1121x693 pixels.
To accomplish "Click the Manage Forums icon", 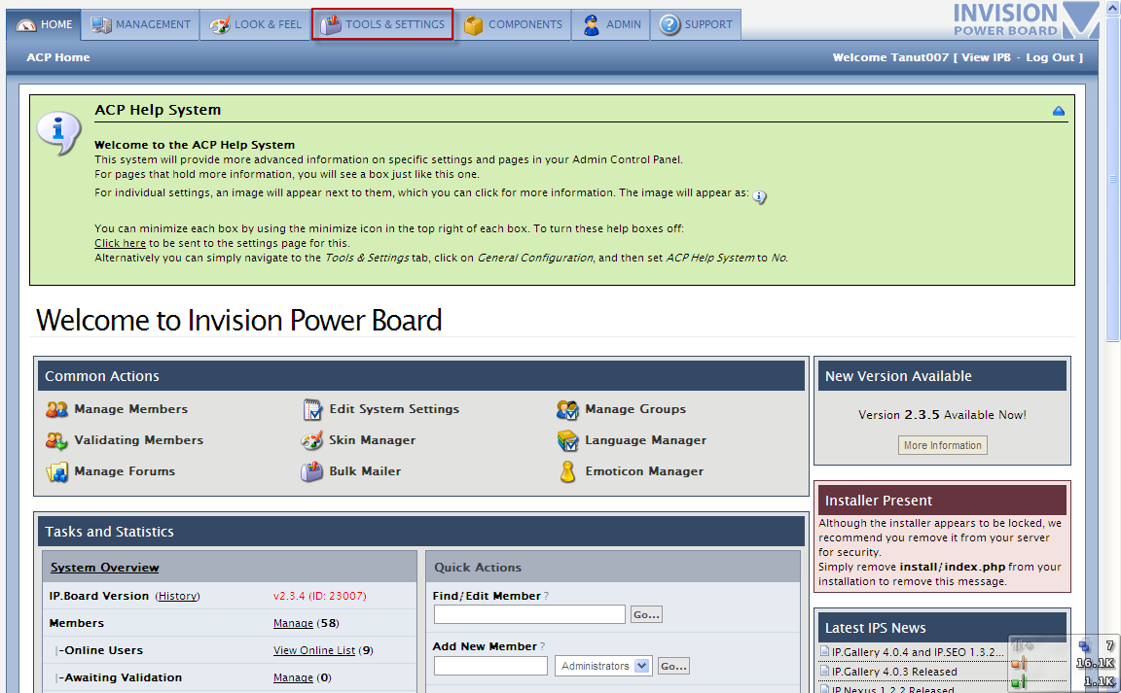I will (x=56, y=472).
